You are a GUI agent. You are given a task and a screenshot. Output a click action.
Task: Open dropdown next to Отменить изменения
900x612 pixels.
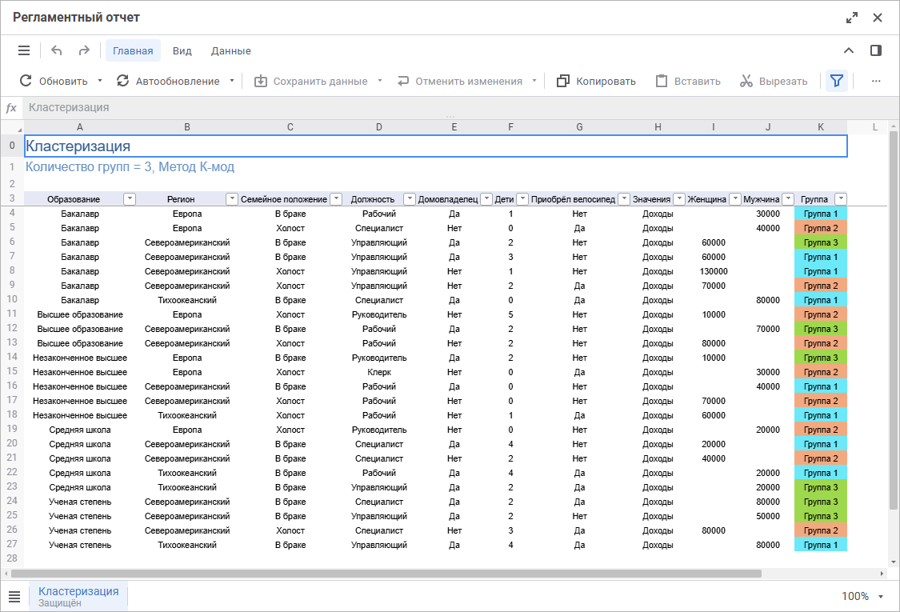pyautogui.click(x=534, y=80)
